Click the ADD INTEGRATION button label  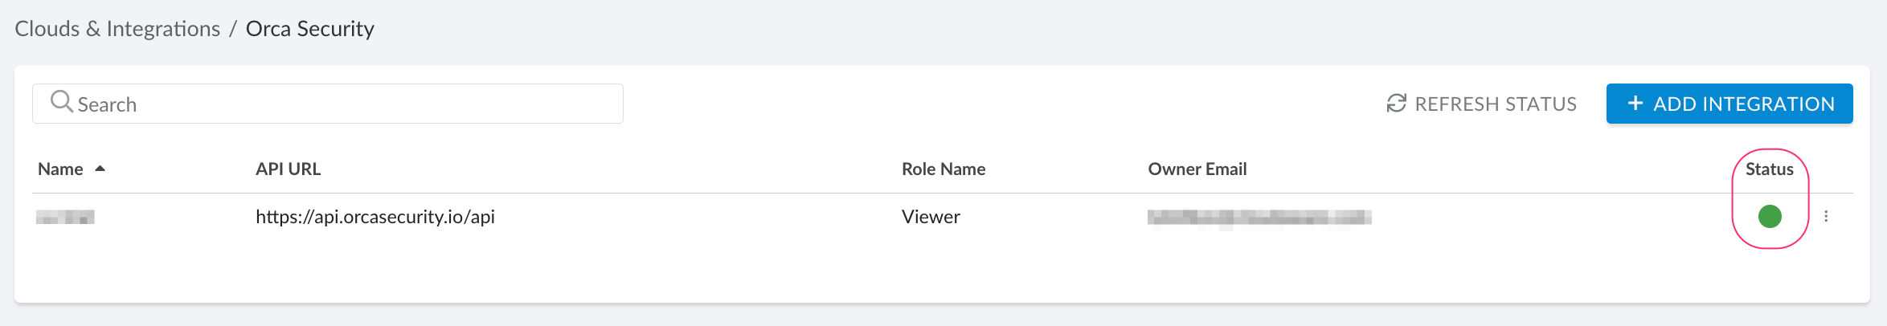pyautogui.click(x=1744, y=104)
